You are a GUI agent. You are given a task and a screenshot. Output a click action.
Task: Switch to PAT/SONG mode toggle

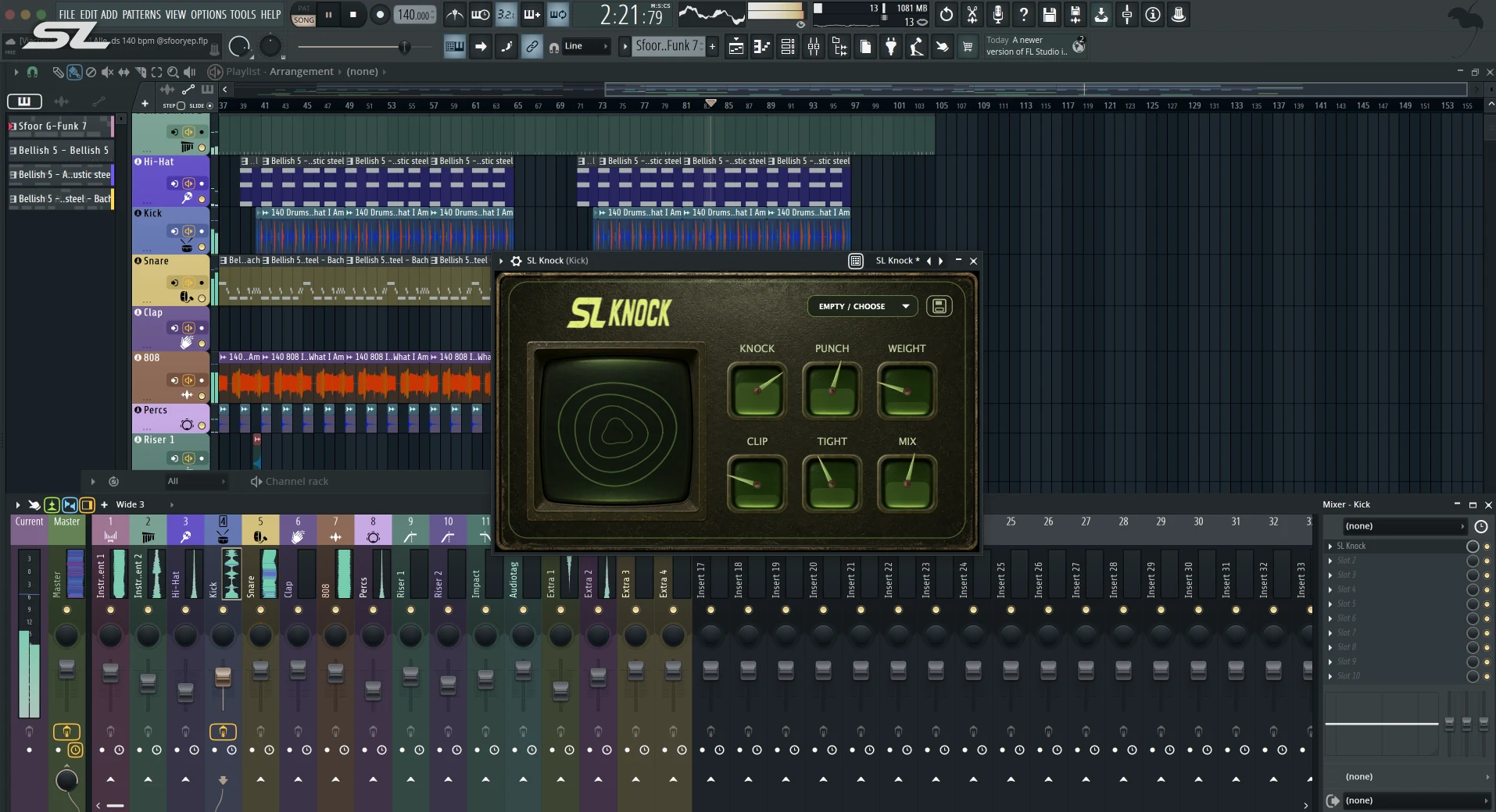(x=304, y=15)
